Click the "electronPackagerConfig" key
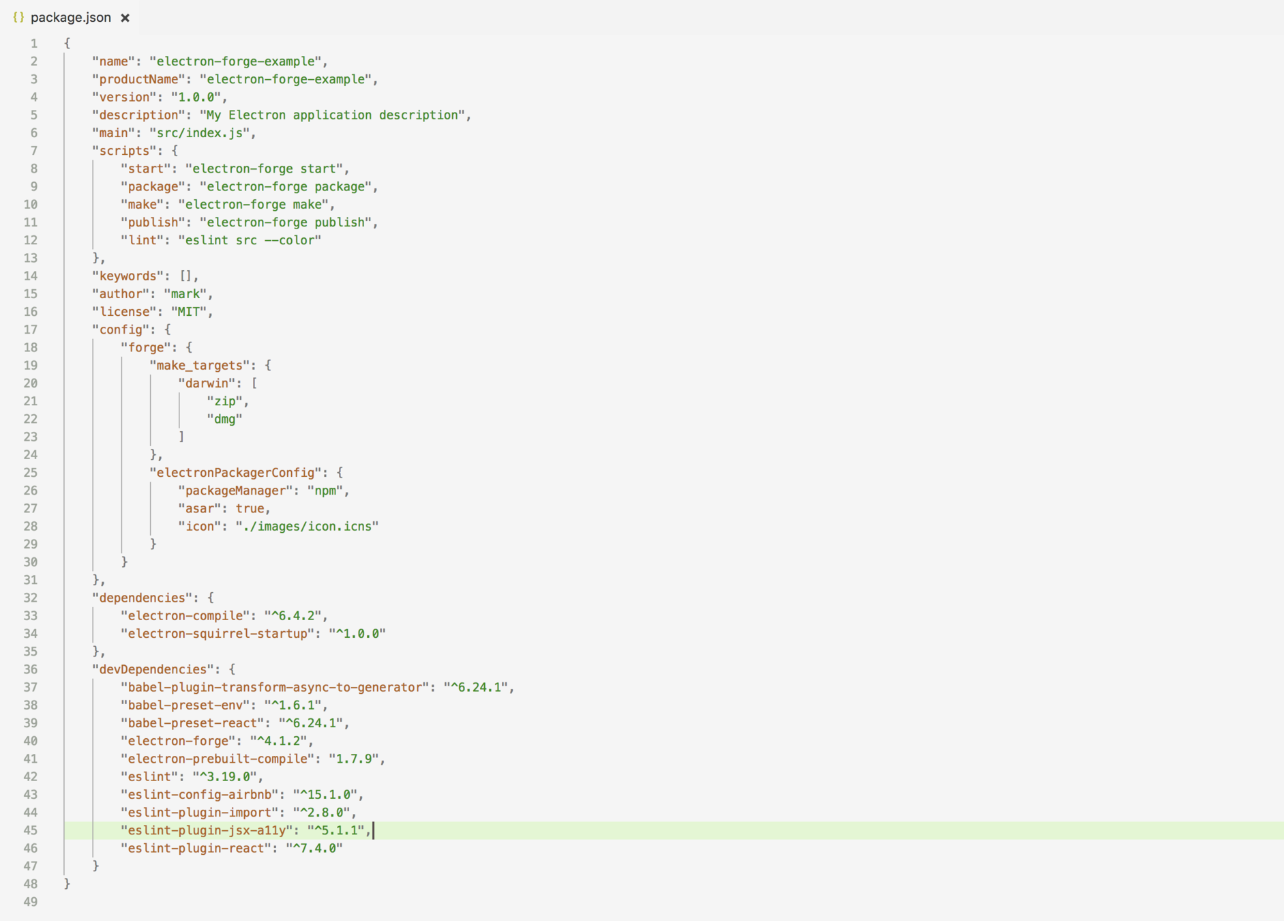This screenshot has width=1284, height=921. pos(235,473)
